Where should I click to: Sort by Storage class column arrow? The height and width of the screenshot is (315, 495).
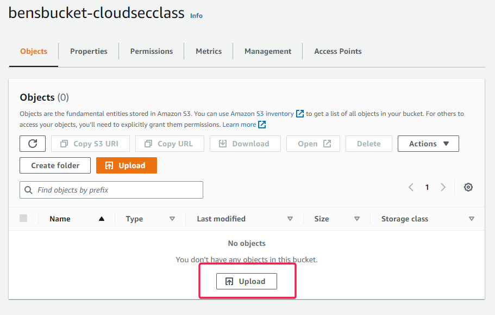coord(471,219)
